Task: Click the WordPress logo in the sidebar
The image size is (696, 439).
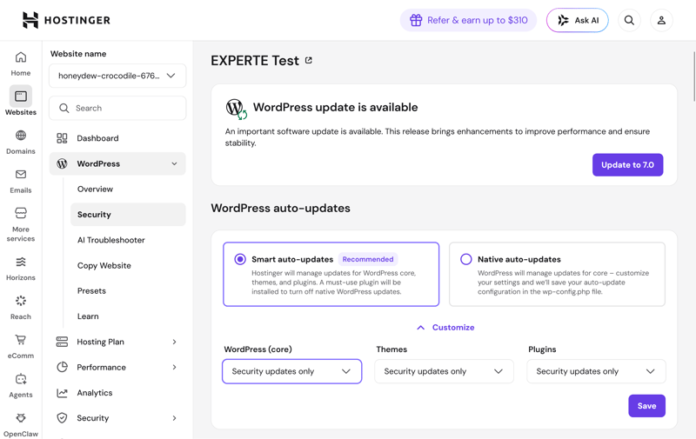Action: coord(62,163)
